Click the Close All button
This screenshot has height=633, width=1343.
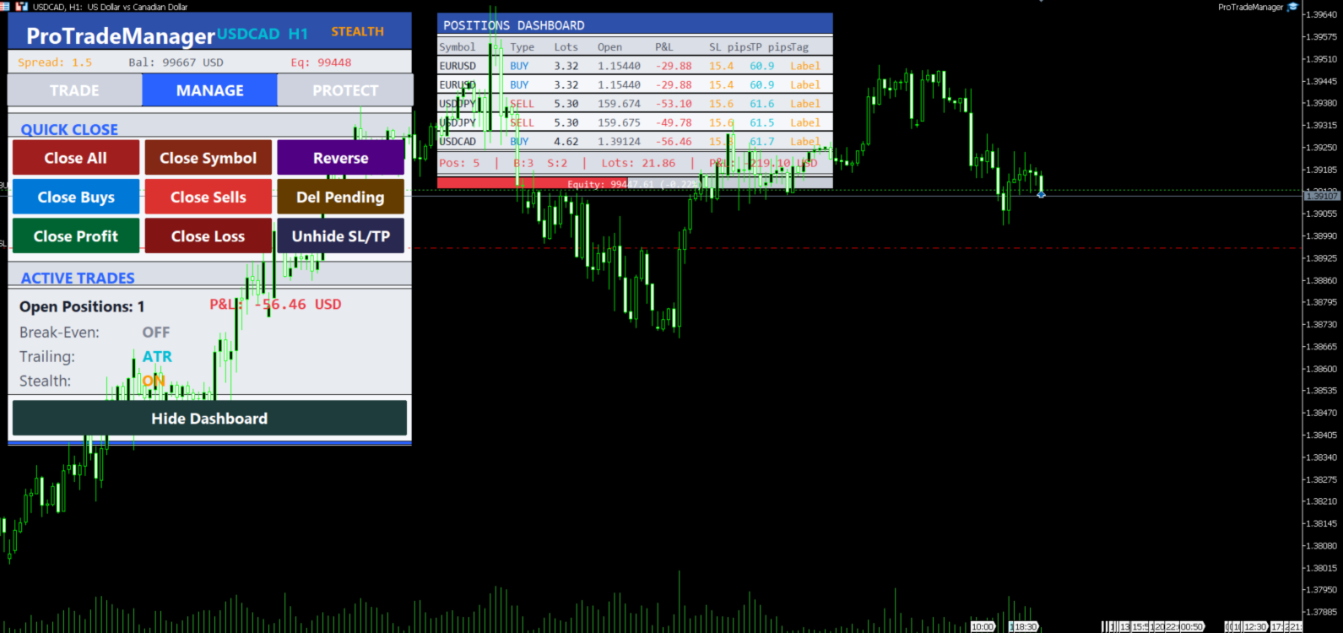point(76,158)
